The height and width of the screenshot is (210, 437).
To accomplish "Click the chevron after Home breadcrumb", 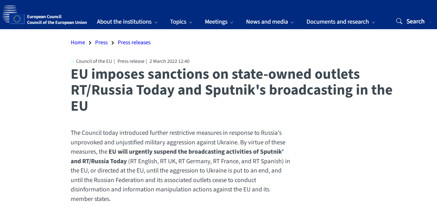I will pyautogui.click(x=90, y=43).
